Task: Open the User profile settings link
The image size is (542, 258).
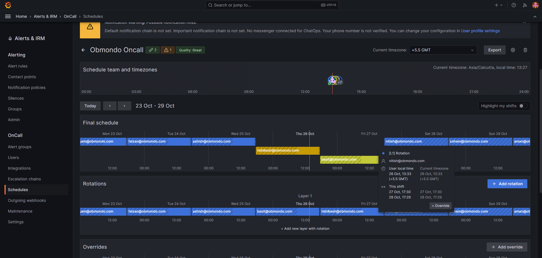Action: click(x=480, y=31)
